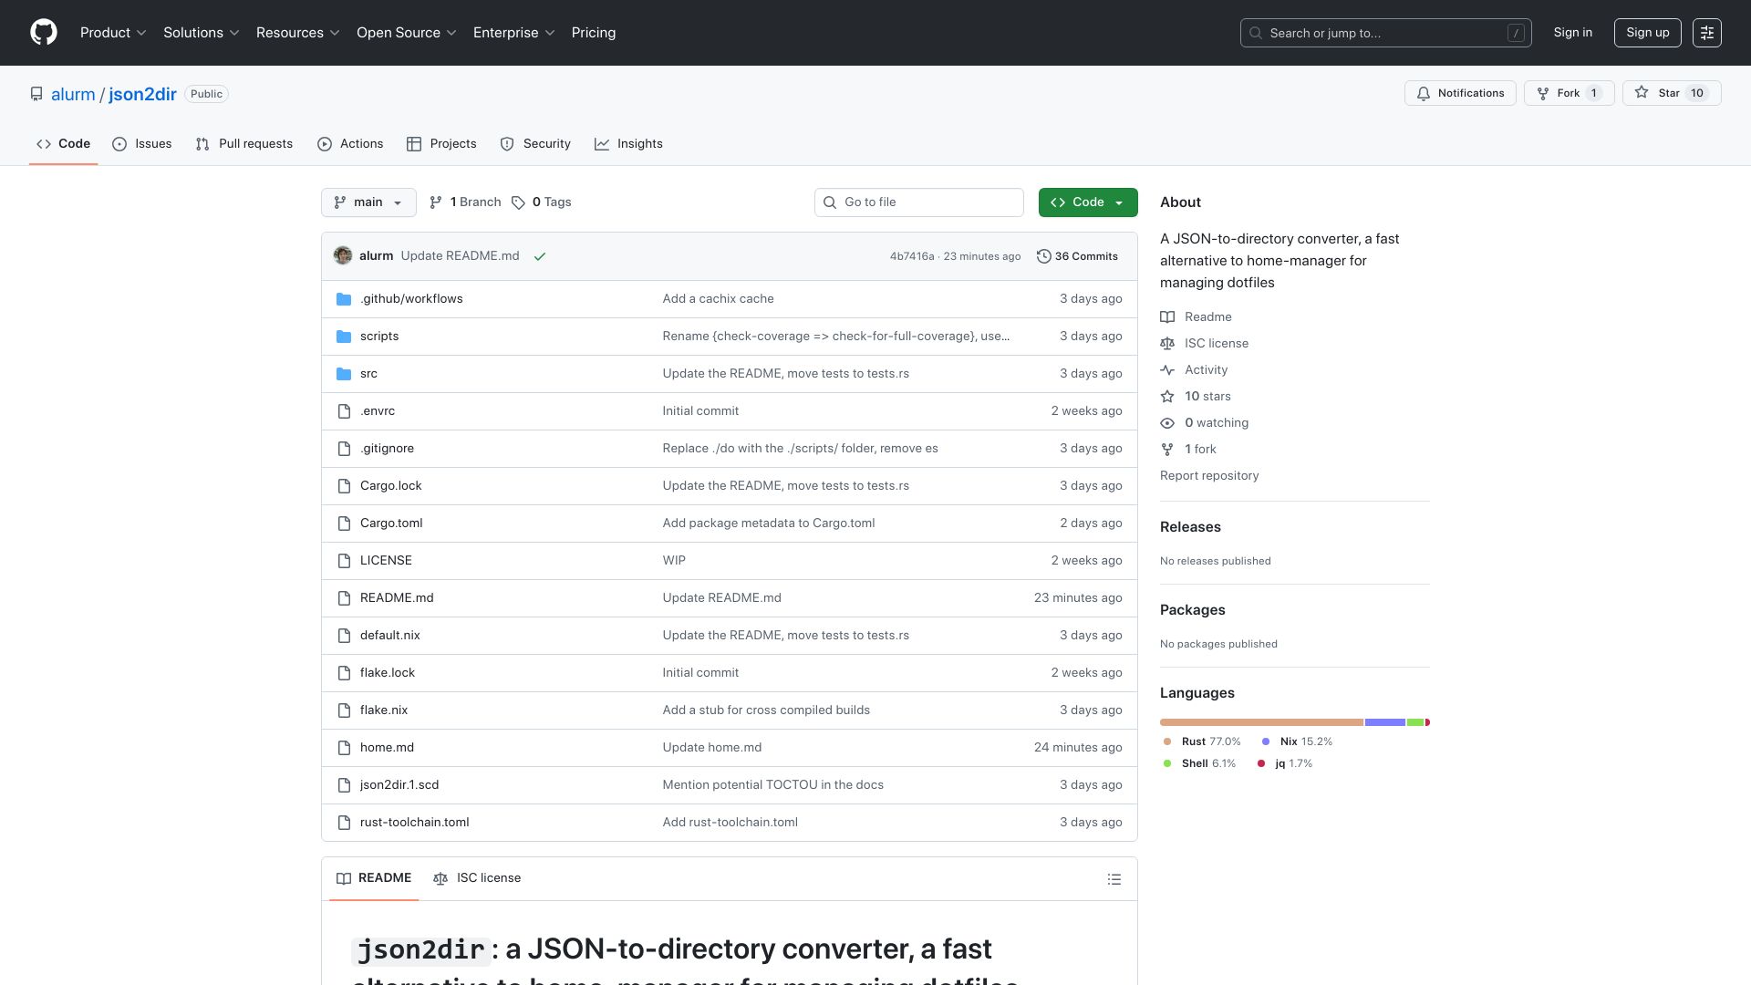Focus the Go to file field
This screenshot has height=985, width=1751.
coord(919,202)
